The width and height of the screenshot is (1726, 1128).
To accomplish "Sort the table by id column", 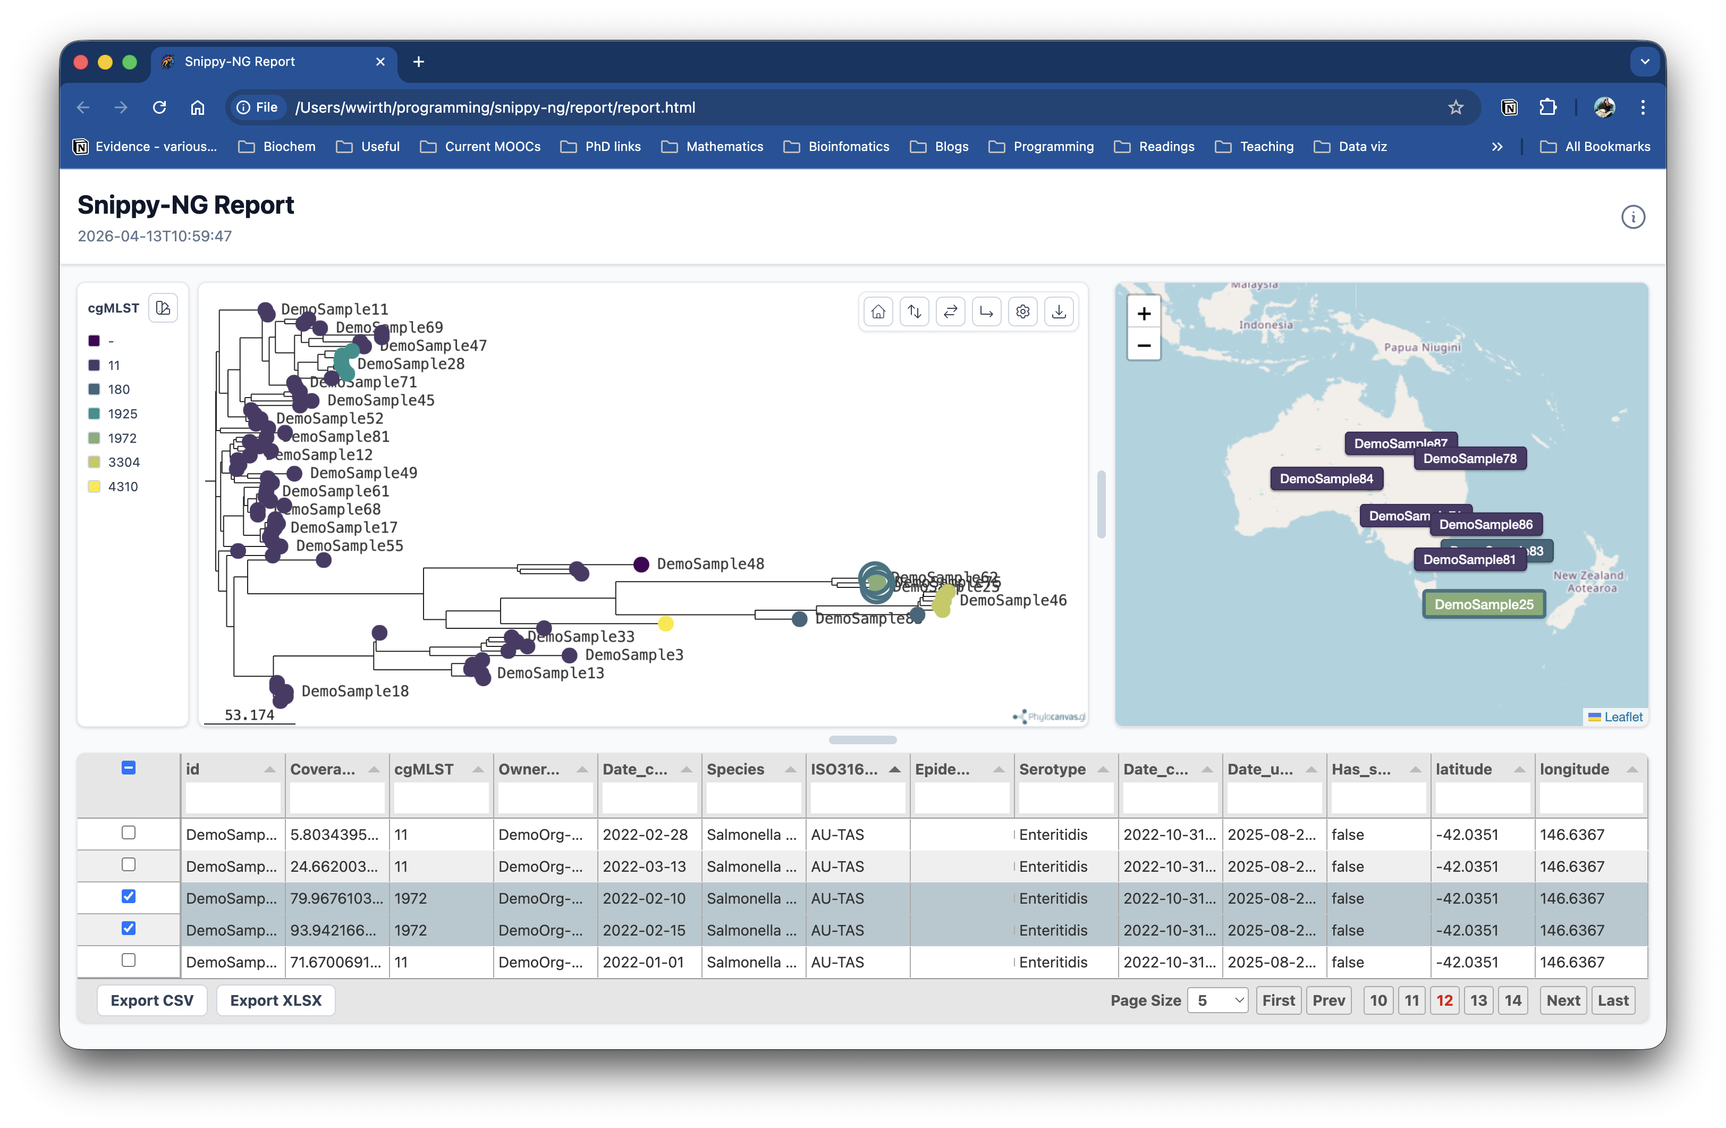I will [x=269, y=769].
